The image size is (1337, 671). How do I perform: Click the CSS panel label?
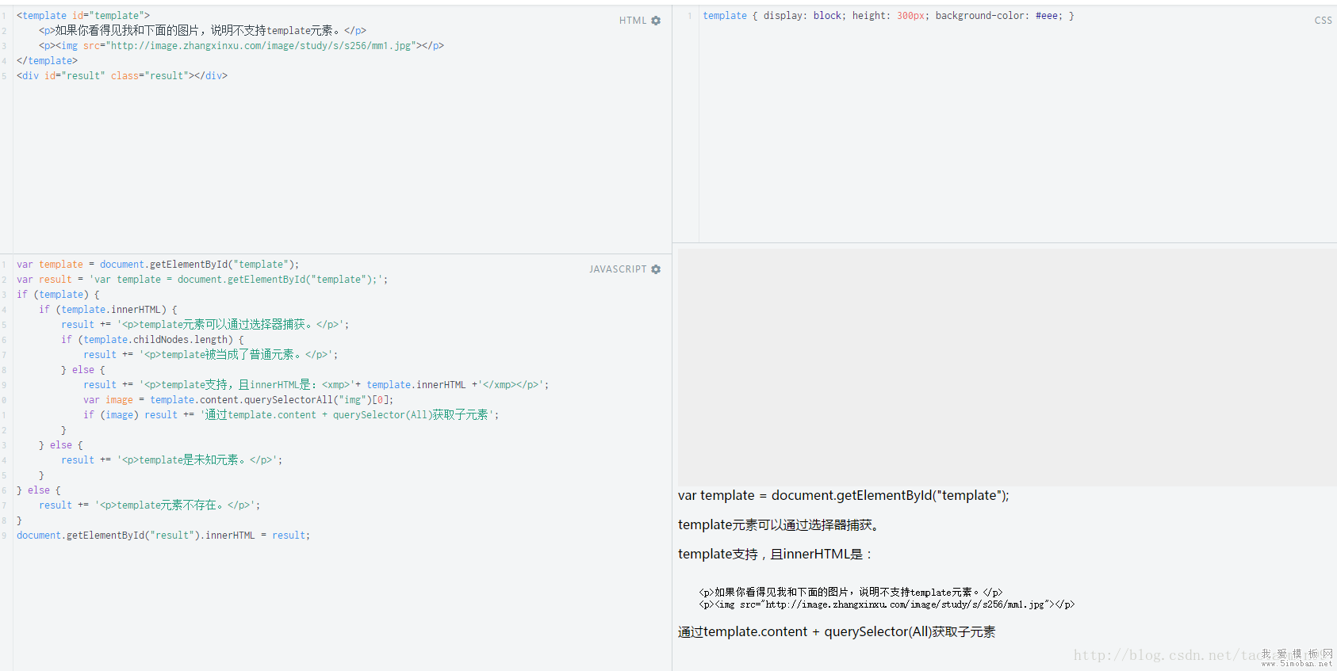click(x=1323, y=21)
